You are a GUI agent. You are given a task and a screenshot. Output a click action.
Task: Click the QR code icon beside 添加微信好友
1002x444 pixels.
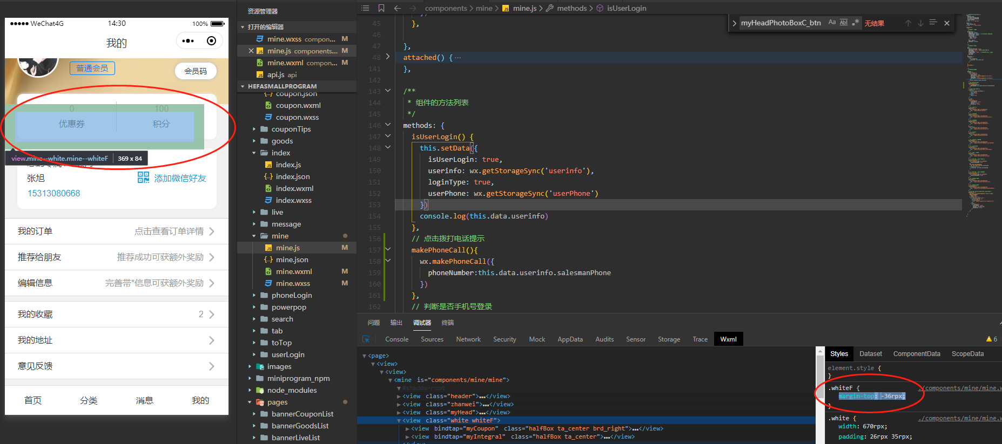[x=143, y=177]
